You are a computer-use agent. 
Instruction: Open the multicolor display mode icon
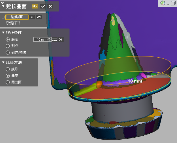pyautogui.click(x=163, y=3)
